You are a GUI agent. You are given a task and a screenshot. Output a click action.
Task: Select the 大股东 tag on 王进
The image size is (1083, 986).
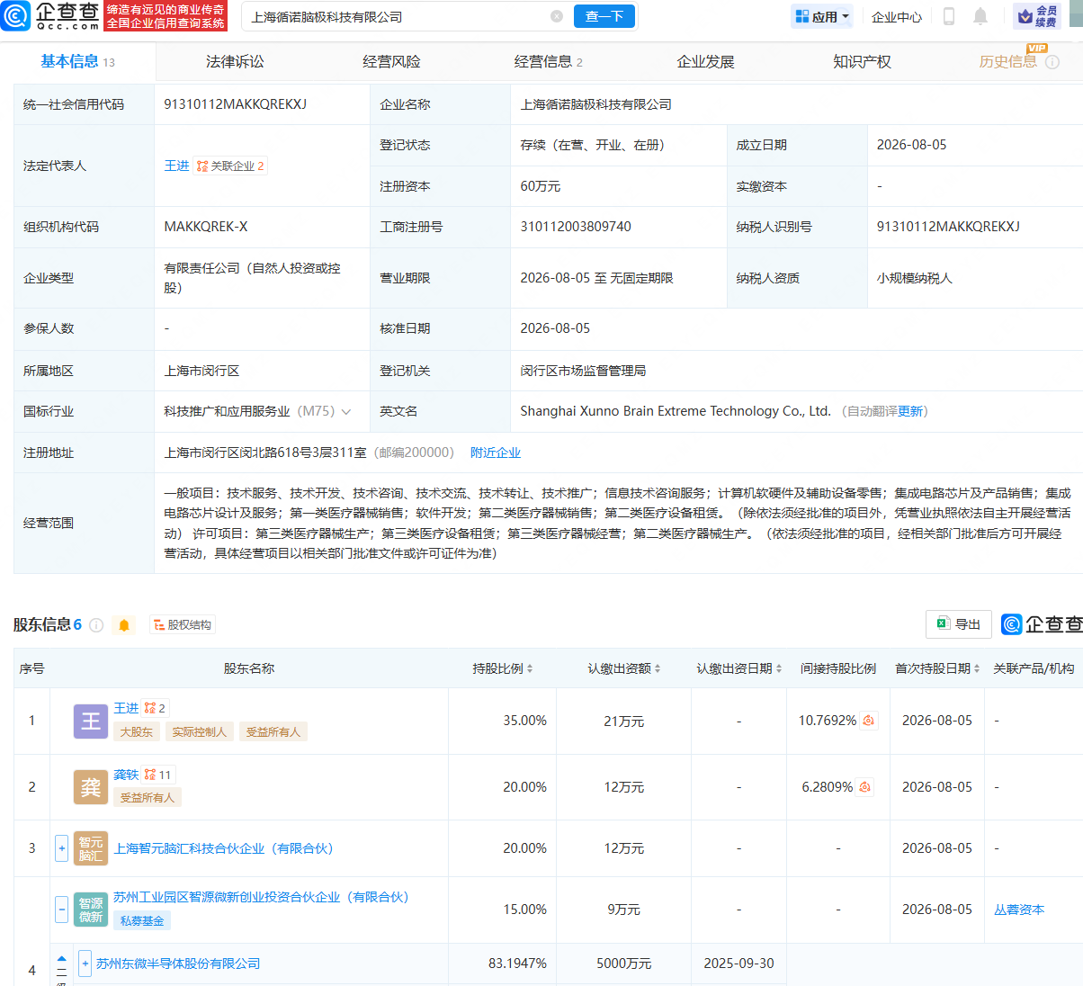point(137,731)
